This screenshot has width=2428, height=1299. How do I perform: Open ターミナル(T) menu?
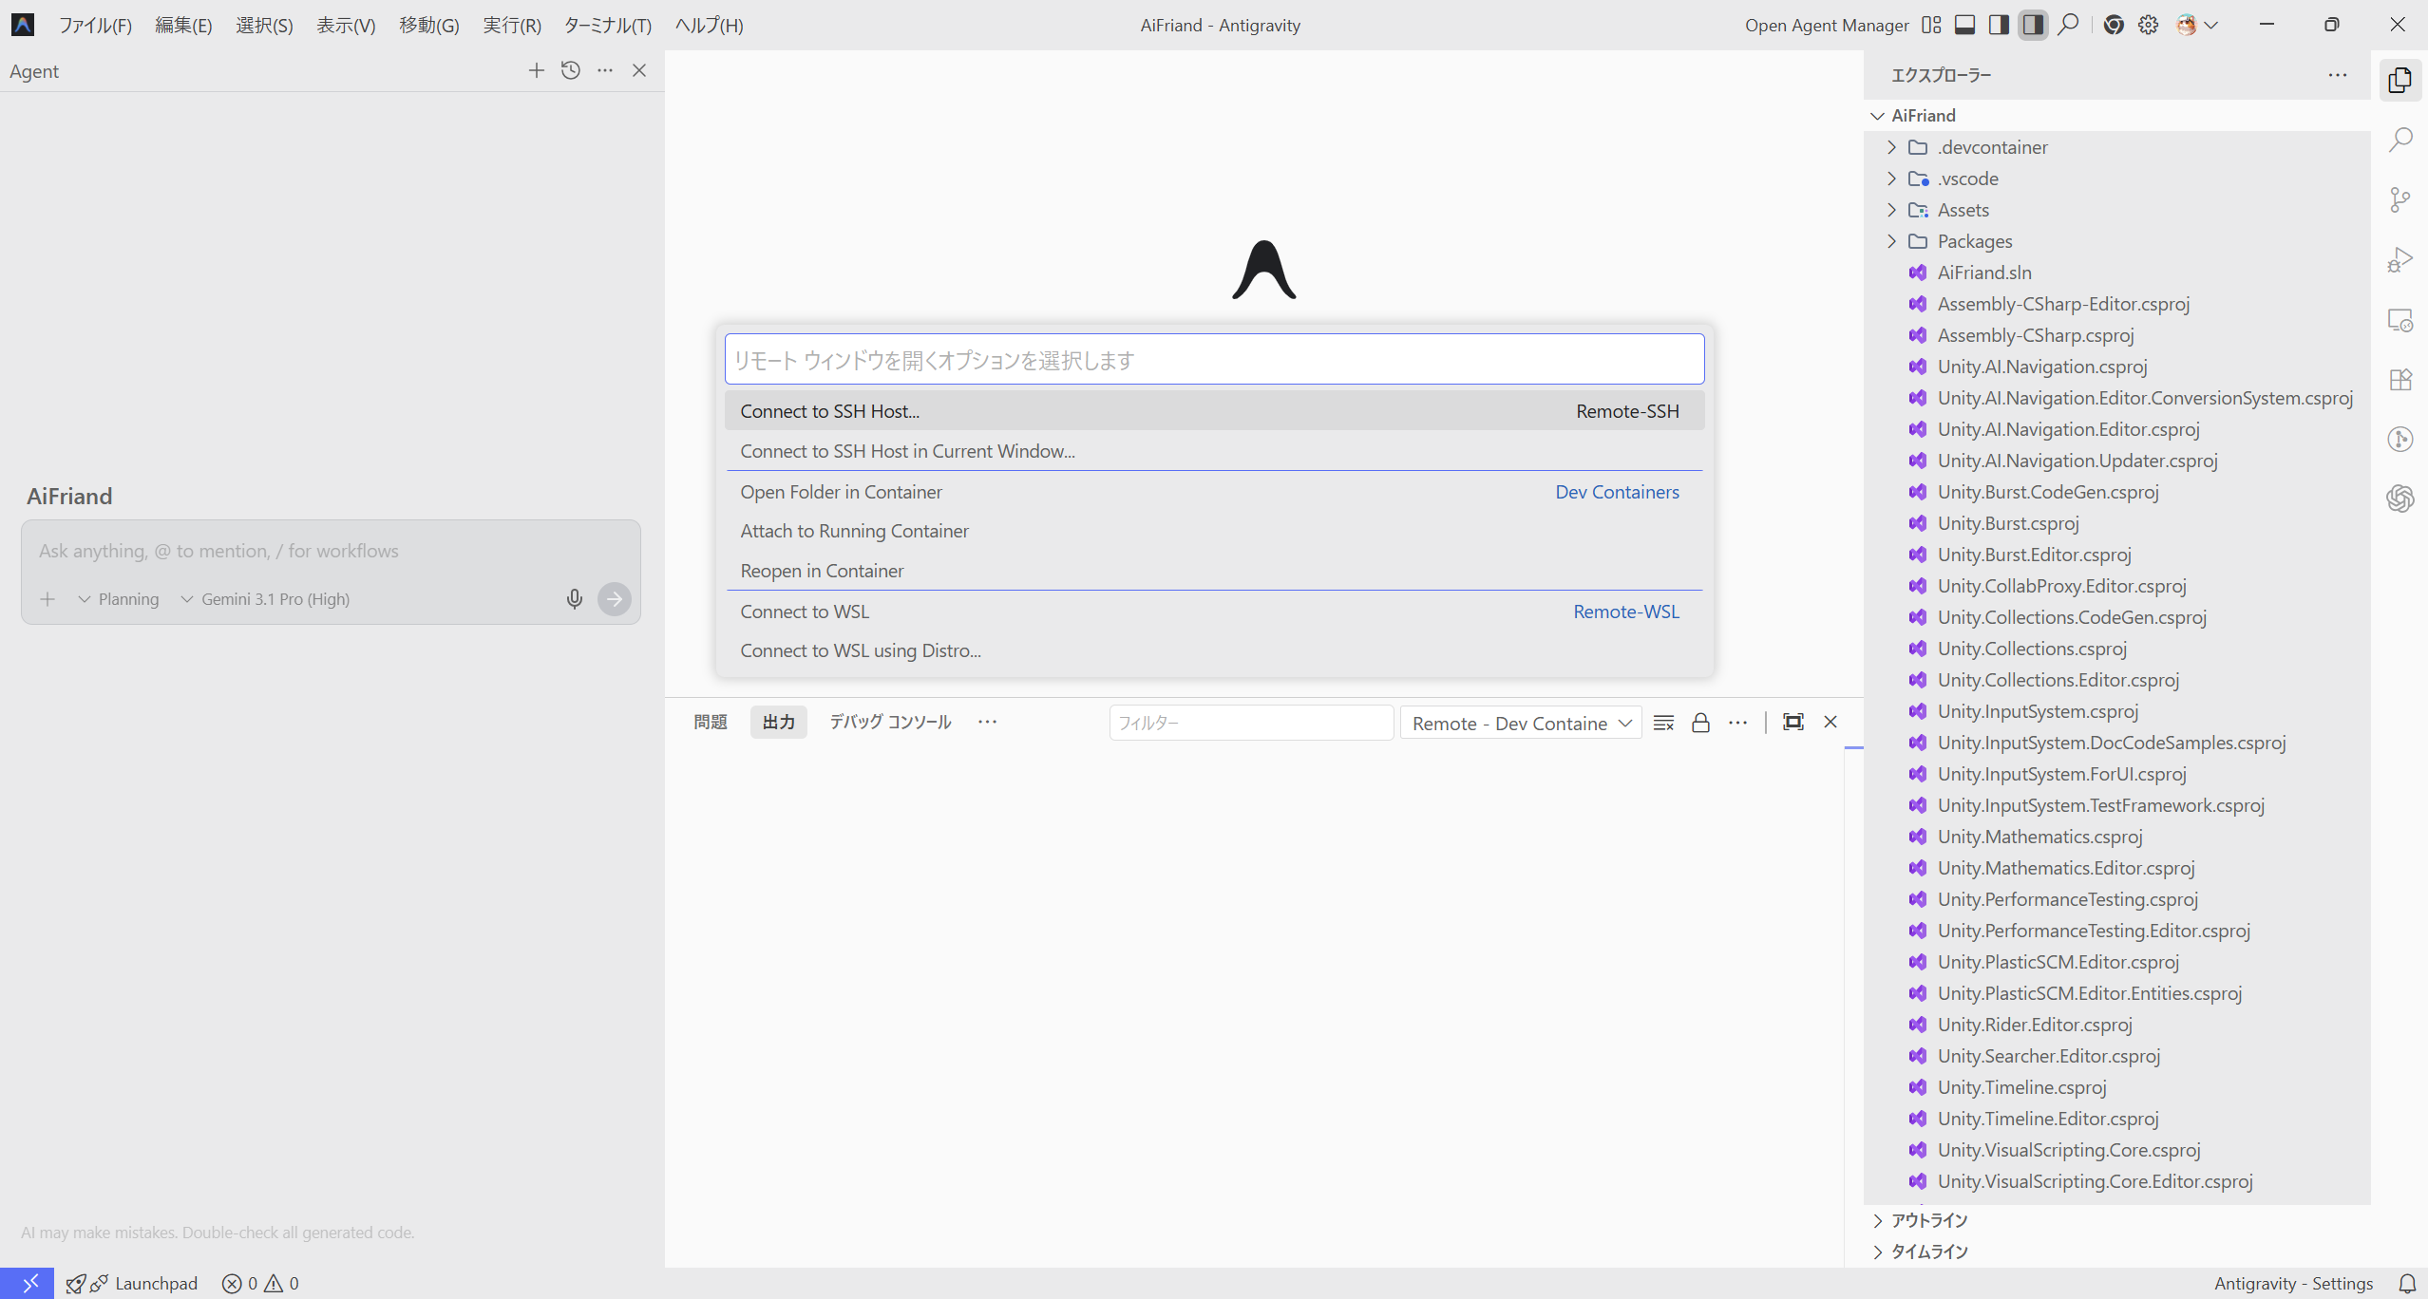click(x=607, y=25)
